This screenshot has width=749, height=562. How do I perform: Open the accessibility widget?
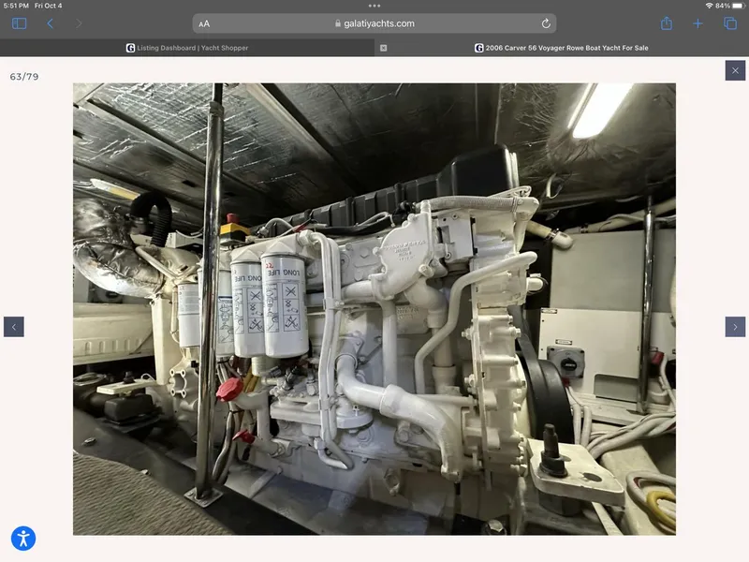click(22, 539)
